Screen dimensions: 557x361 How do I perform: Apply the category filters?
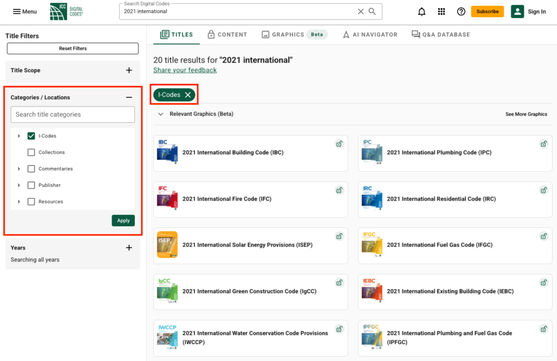coord(123,220)
